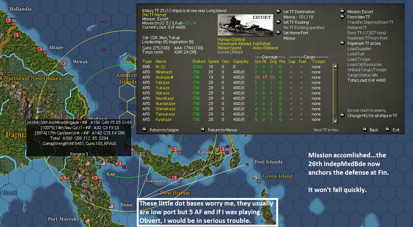Select the Japanese base flag at Hollandia

tap(8, 20)
